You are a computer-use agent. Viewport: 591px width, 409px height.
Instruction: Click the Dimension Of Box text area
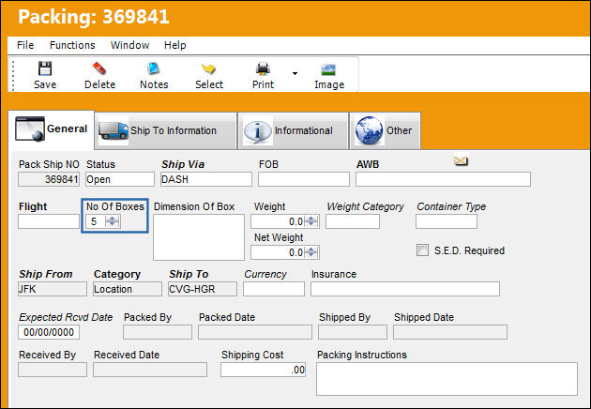point(199,237)
